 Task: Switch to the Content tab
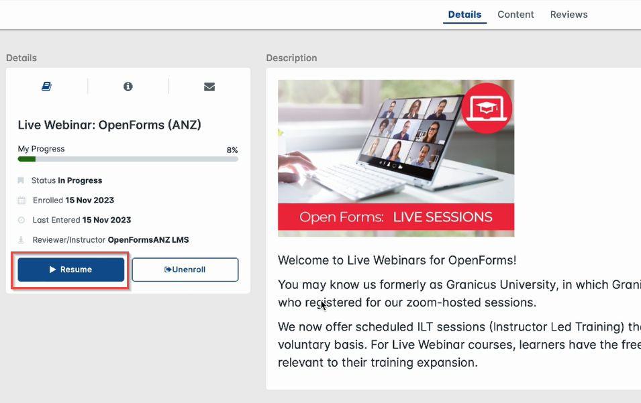(x=515, y=14)
